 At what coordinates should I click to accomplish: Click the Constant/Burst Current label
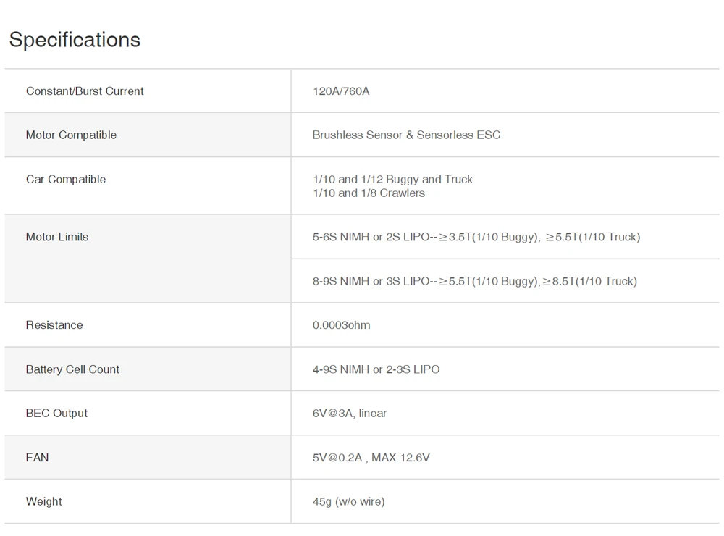point(85,91)
